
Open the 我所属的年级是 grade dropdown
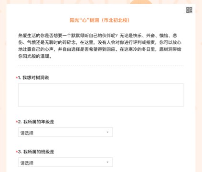pyautogui.click(x=65, y=132)
